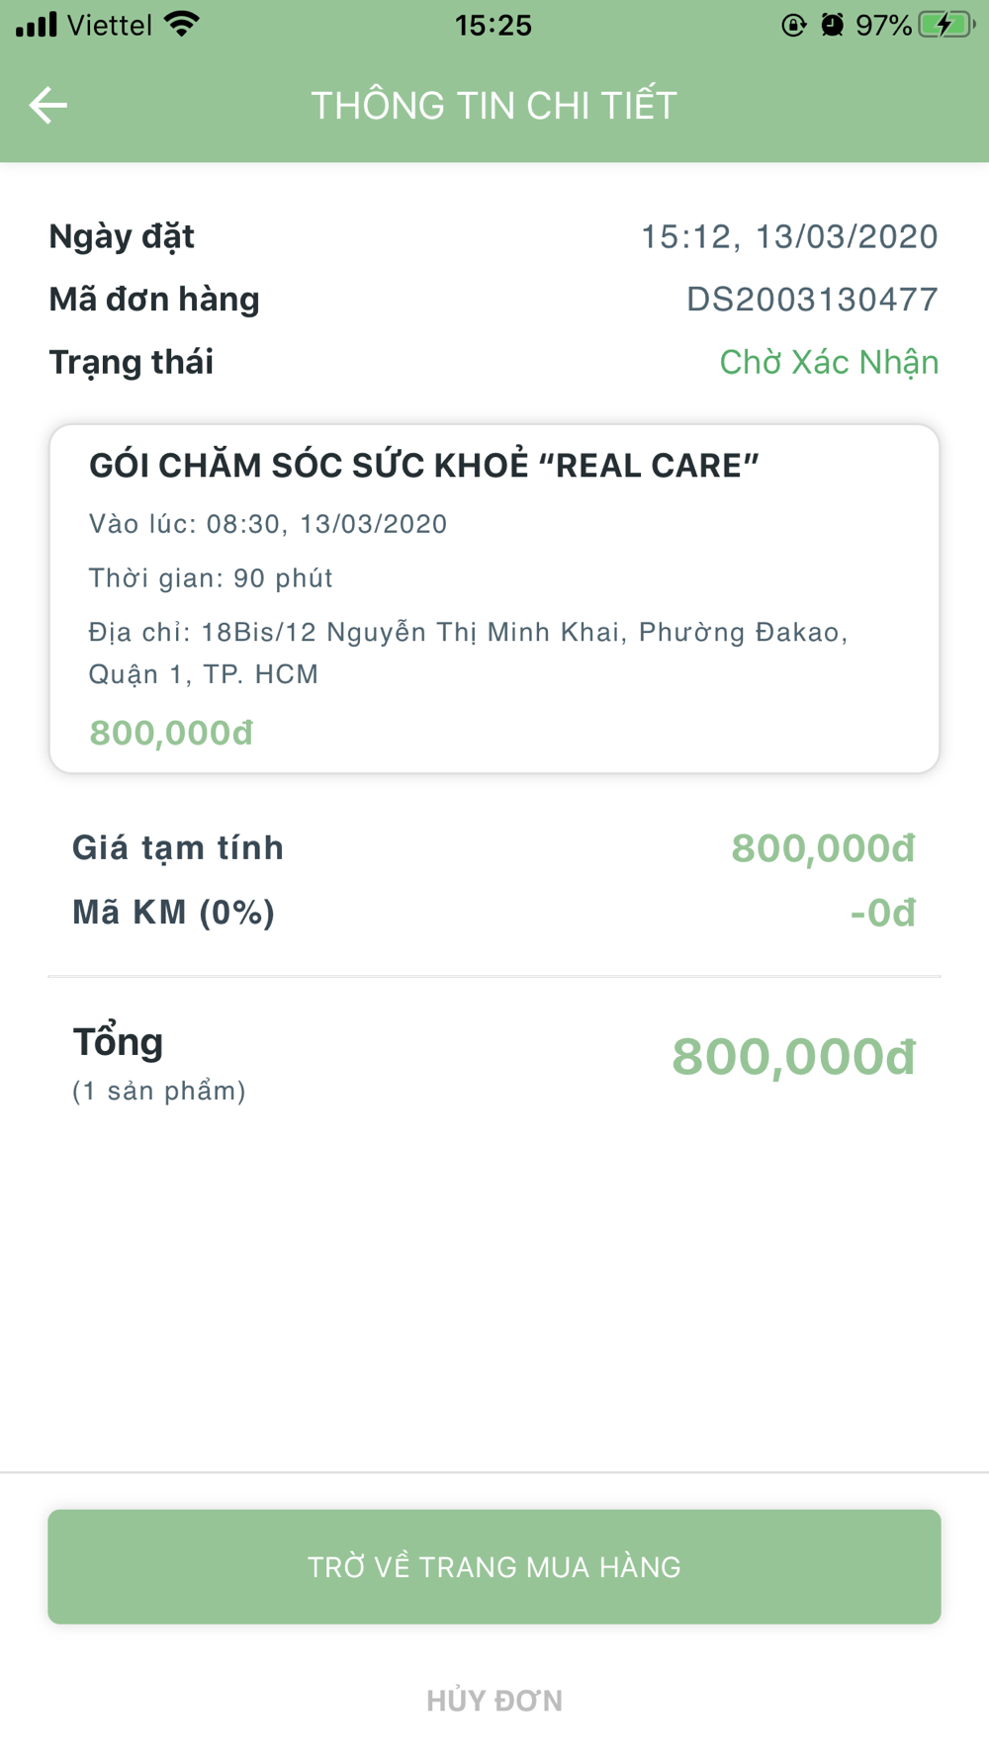Click the HỦY ĐƠN link

(x=494, y=1701)
